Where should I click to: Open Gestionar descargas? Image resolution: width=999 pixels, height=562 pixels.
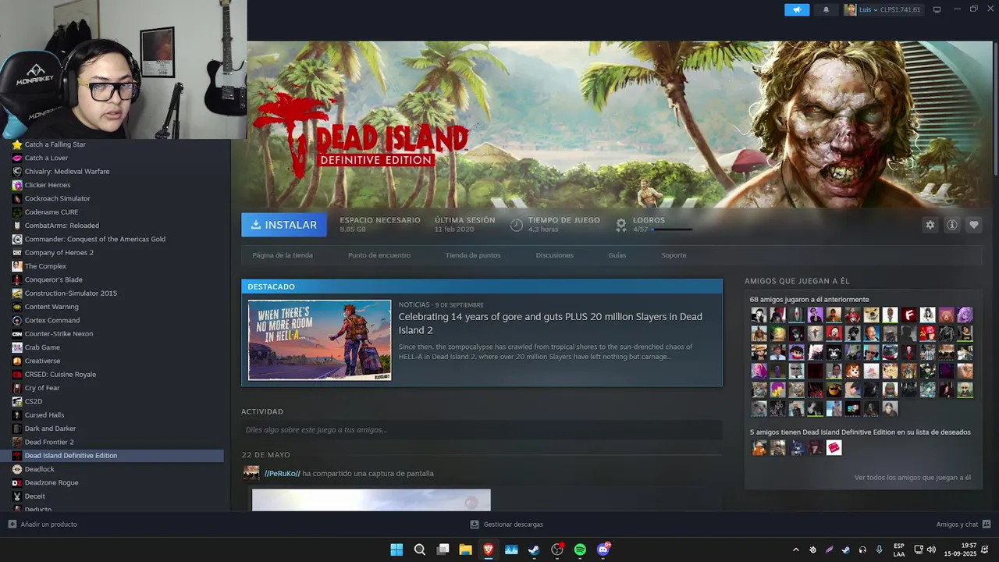514,525
